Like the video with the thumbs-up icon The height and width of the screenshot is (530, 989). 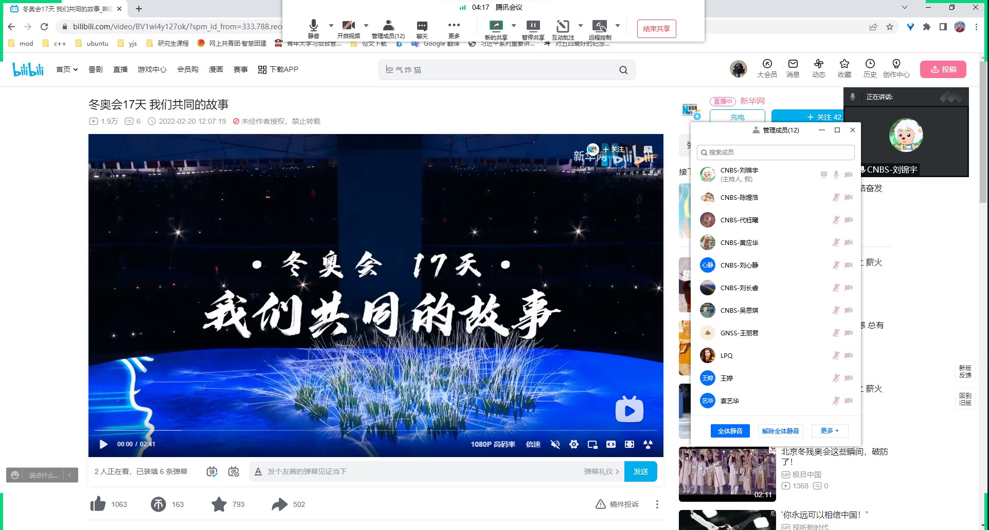pos(98,504)
